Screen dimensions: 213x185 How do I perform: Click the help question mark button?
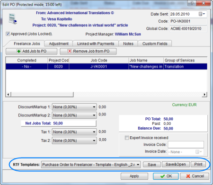click(x=192, y=3)
